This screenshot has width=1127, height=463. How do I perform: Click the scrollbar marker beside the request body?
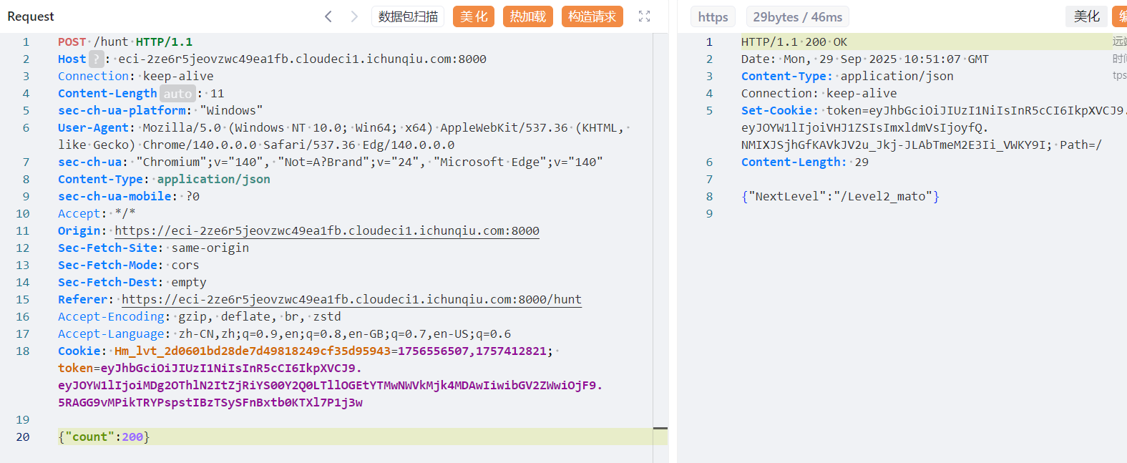(660, 429)
